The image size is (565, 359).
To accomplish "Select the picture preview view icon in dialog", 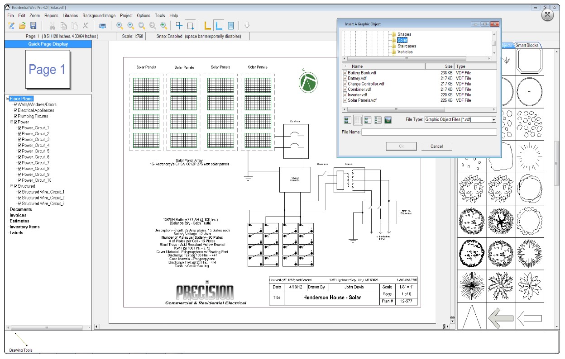I will coord(388,120).
